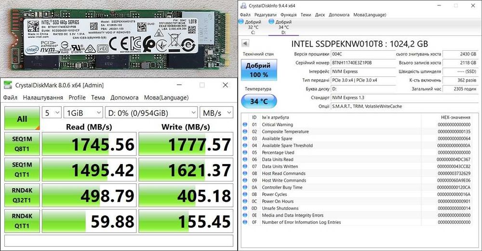The width and height of the screenshot is (482, 251).
Task: Click the SEQ1M Q8T1 write result 1777.57
Action: coord(186,144)
